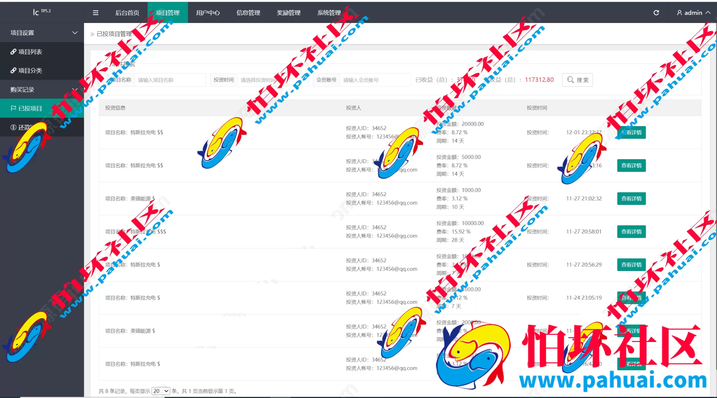Image resolution: width=717 pixels, height=398 pixels.
Task: View details for 11-27 20:58:01 investment
Action: point(631,232)
